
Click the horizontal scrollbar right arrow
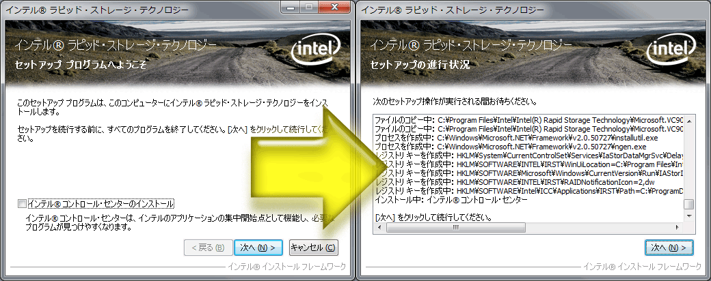coord(678,226)
